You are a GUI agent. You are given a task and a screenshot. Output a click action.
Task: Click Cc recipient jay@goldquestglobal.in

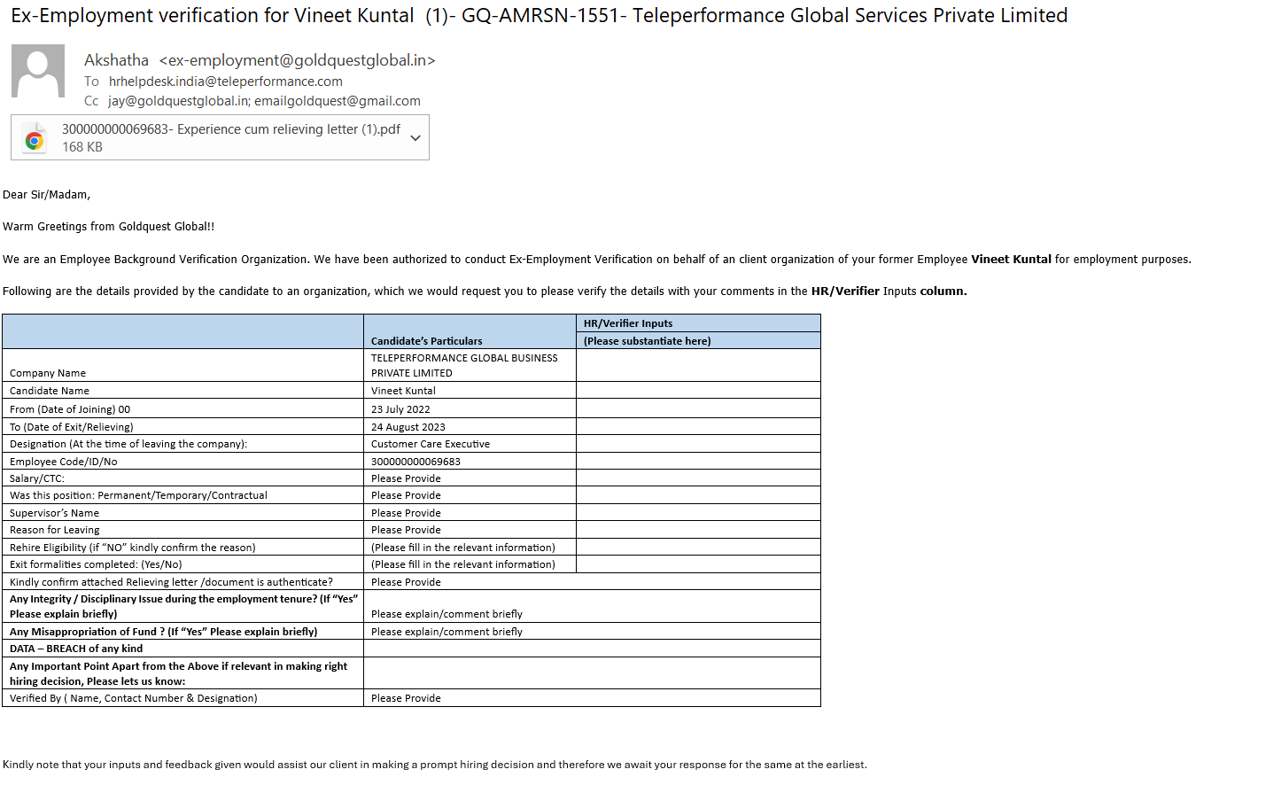point(178,101)
